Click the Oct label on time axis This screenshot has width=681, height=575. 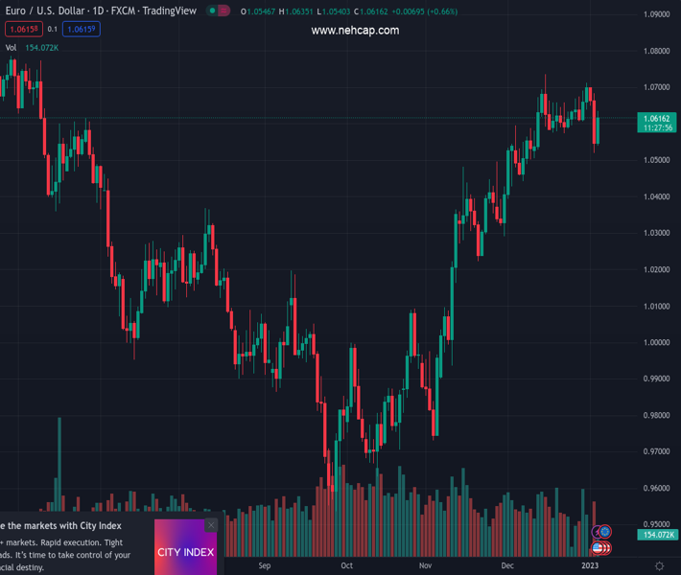(346, 565)
